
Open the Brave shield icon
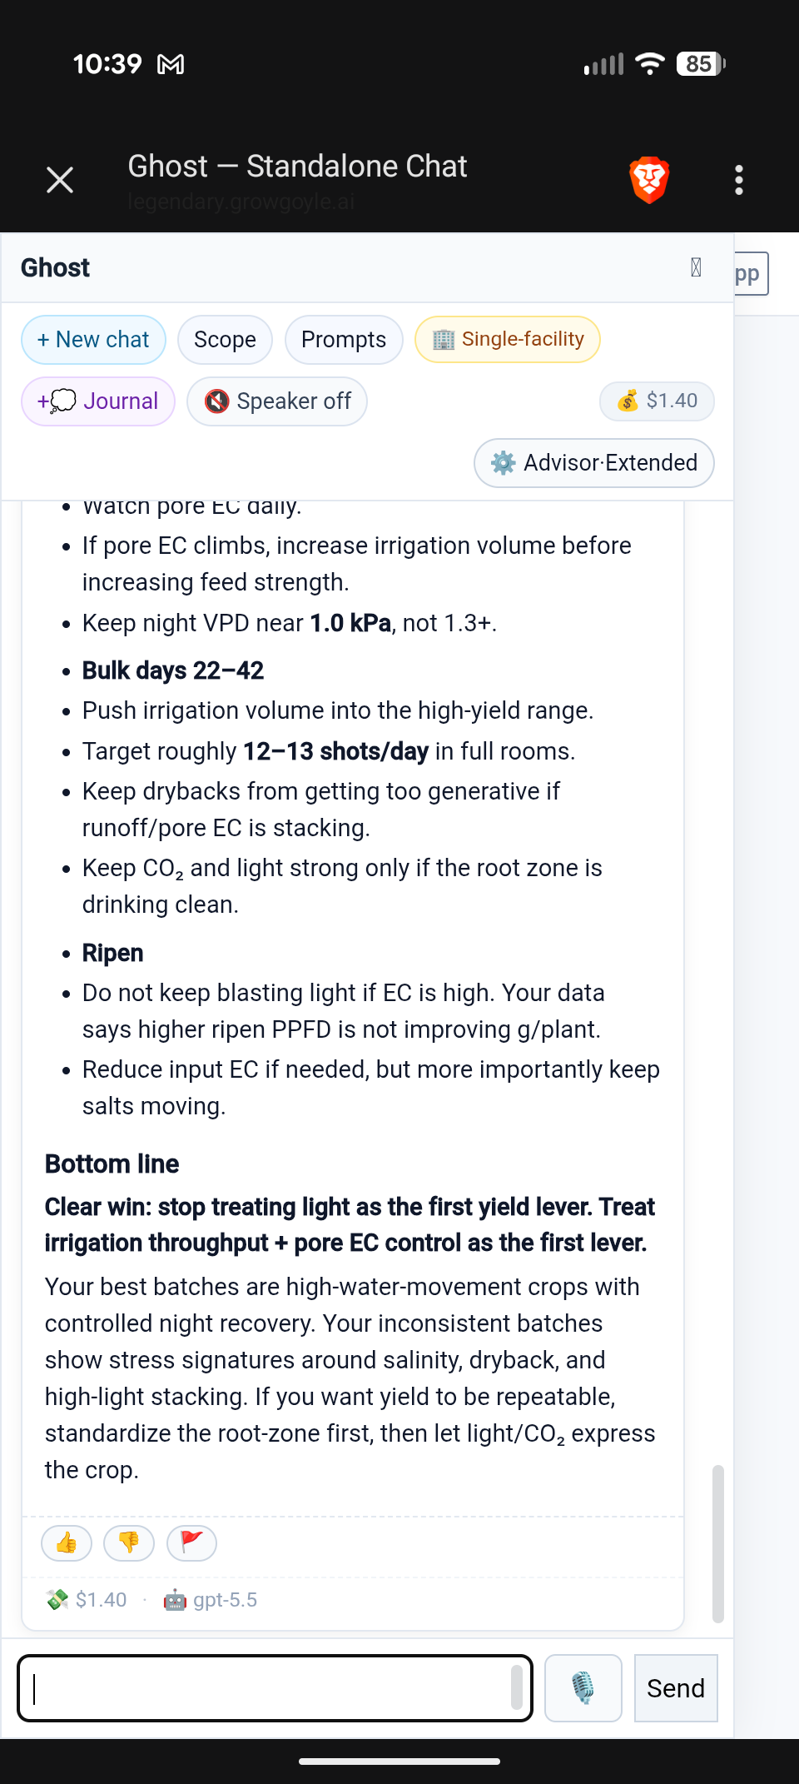click(x=649, y=180)
